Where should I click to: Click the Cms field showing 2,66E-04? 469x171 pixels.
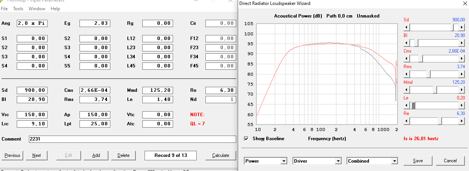(x=95, y=90)
